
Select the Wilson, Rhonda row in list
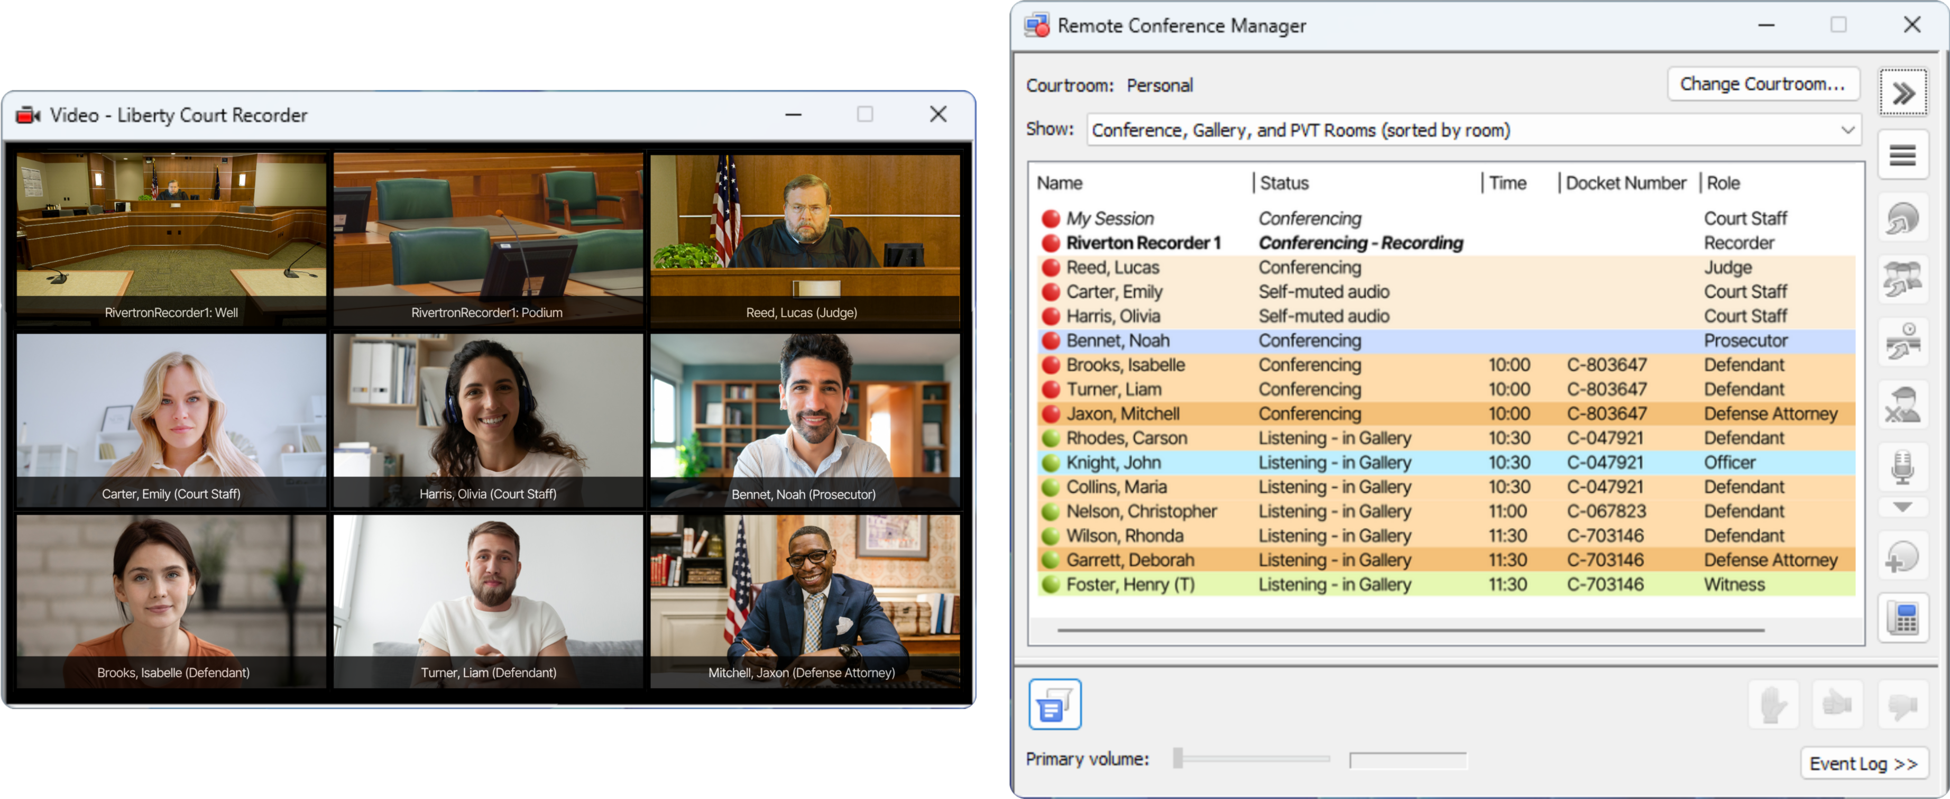(x=1446, y=536)
